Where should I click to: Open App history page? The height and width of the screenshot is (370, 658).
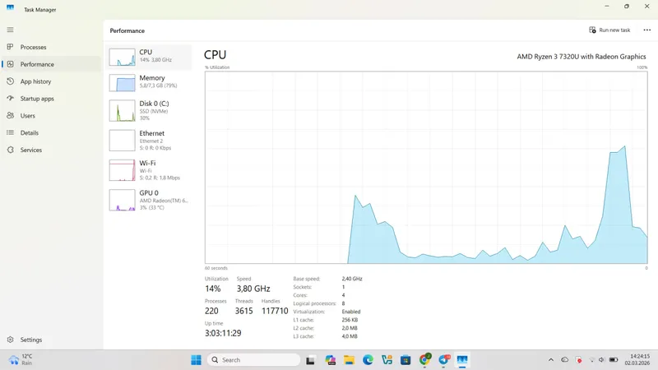coord(51,81)
